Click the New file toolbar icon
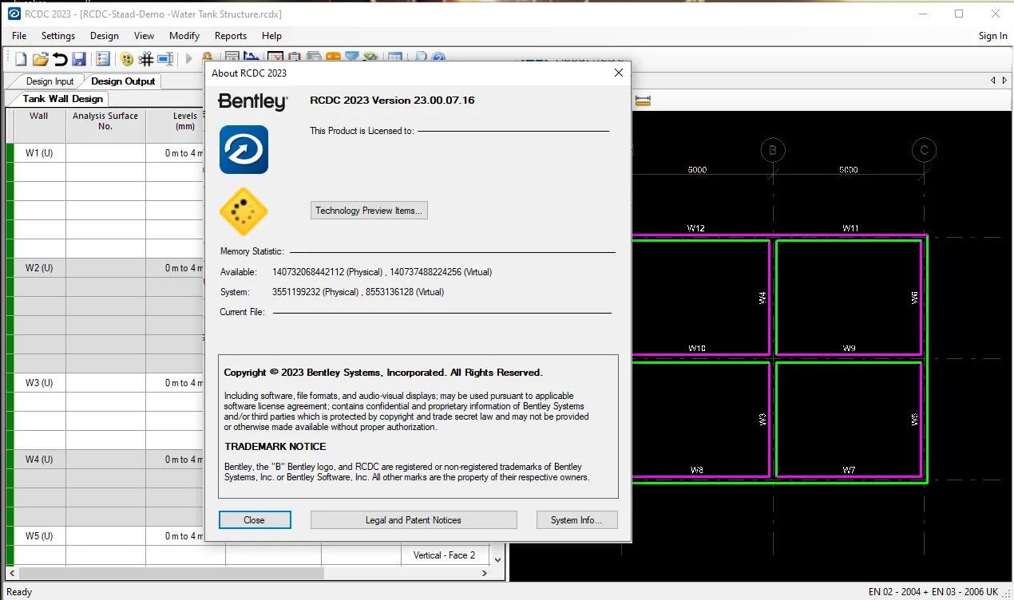This screenshot has width=1014, height=600. point(22,59)
